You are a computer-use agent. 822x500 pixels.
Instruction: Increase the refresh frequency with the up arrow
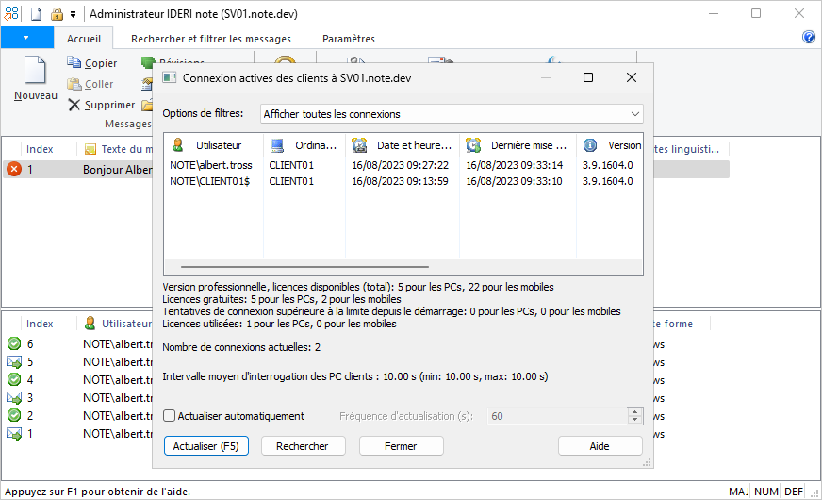(x=634, y=412)
